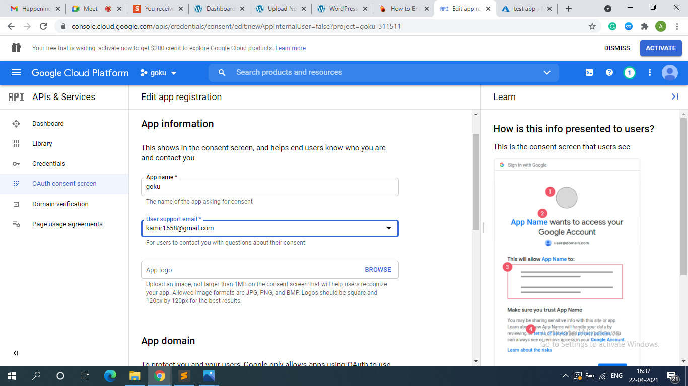Click the Learn more link
Screen dimensions: 688x386
click(290, 48)
